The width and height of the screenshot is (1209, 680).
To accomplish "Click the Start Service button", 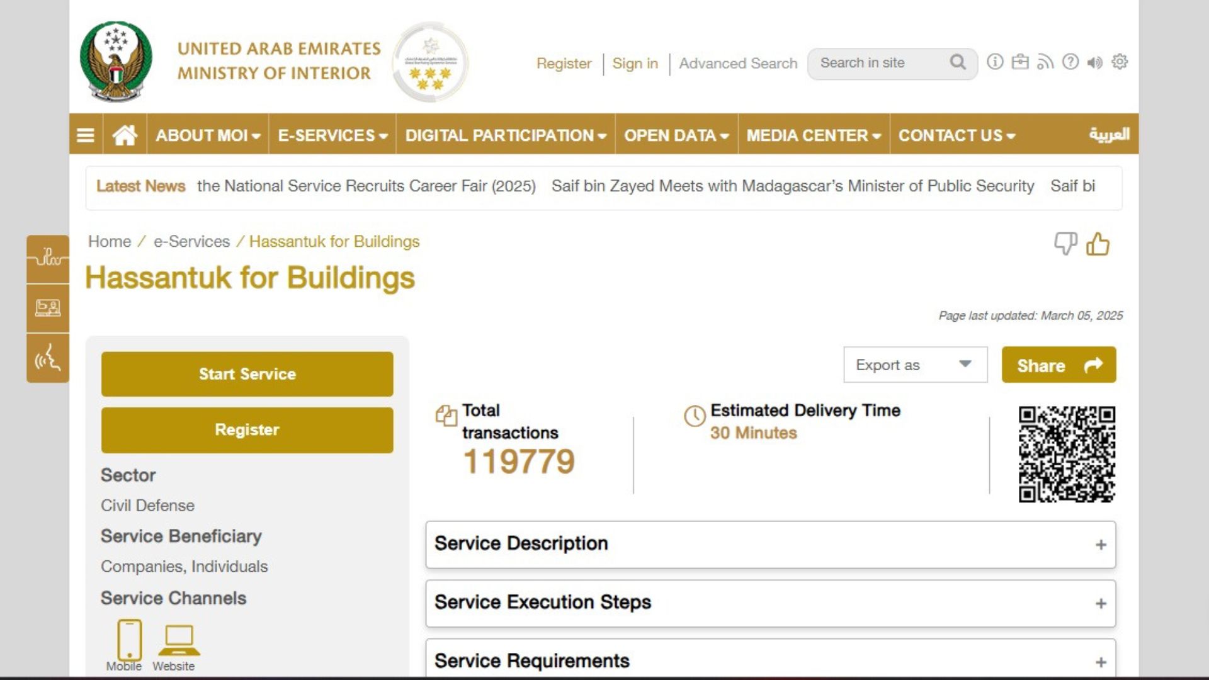I will point(247,374).
